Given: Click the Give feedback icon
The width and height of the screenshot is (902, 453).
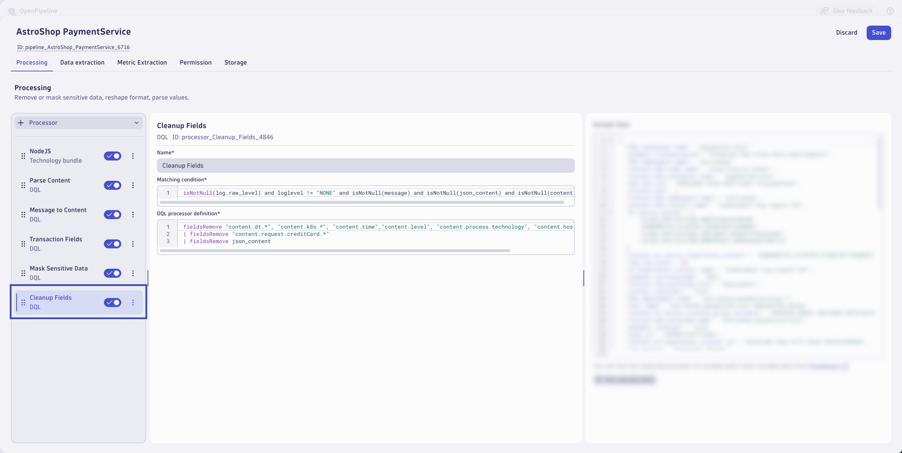Looking at the screenshot, I should (824, 11).
